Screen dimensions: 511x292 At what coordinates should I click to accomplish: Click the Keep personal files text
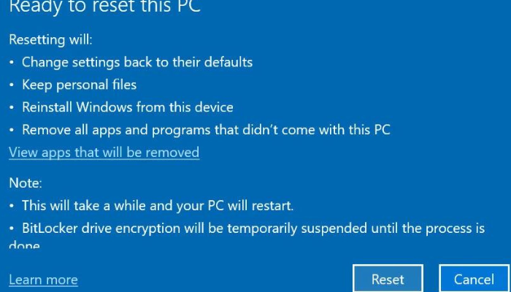tap(79, 85)
